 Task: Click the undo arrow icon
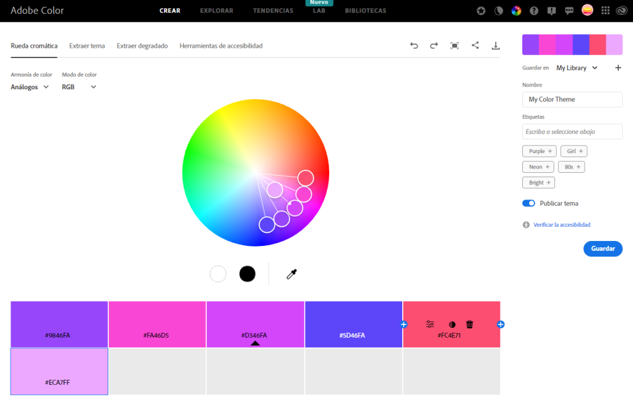414,46
